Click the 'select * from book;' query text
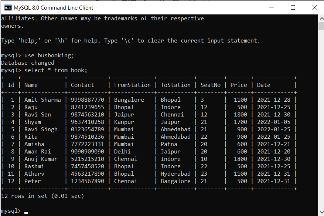 pyautogui.click(x=56, y=70)
